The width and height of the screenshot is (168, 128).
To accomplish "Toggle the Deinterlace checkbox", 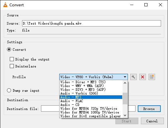I will click(x=12, y=66).
